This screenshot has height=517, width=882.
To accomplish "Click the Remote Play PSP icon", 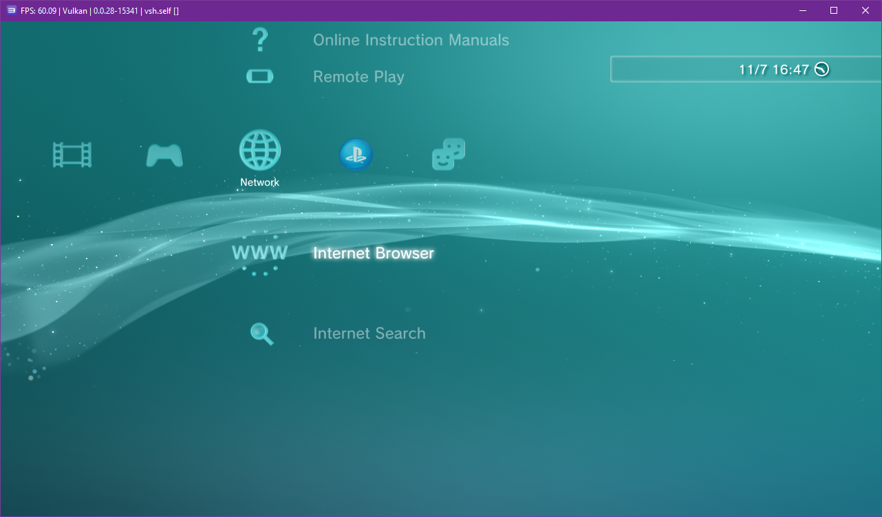I will 259,76.
